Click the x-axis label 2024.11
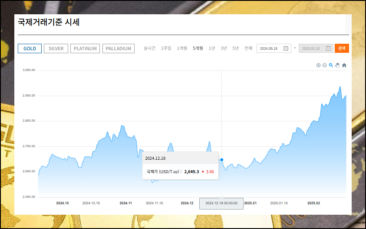The image size is (366, 229). 126,203
